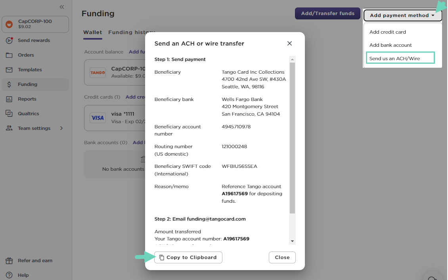This screenshot has height=280, width=448.
Task: Click the bank building icon
Action: (143, 159)
